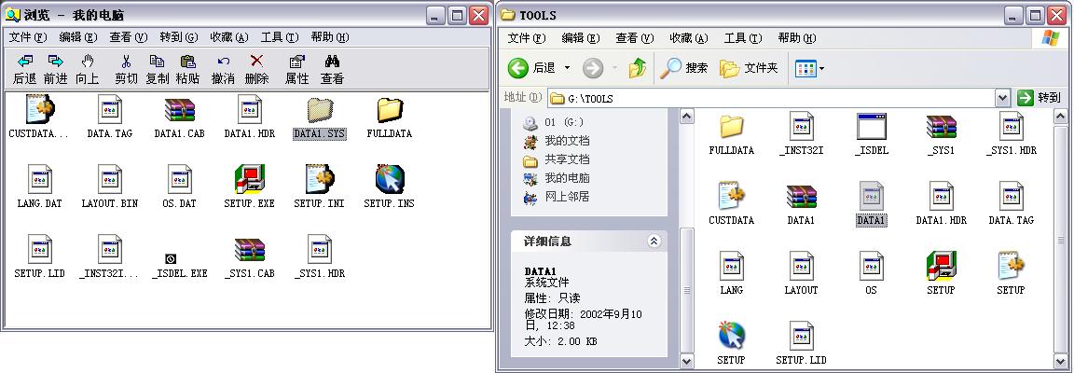Click the 复制 (Copy) toolbar icon
The image size is (1074, 373).
[157, 62]
